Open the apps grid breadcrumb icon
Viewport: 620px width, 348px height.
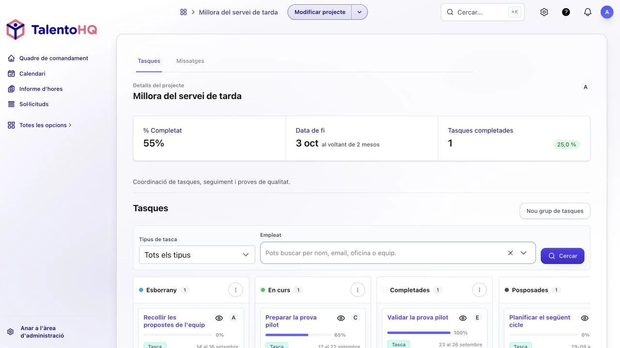click(183, 12)
